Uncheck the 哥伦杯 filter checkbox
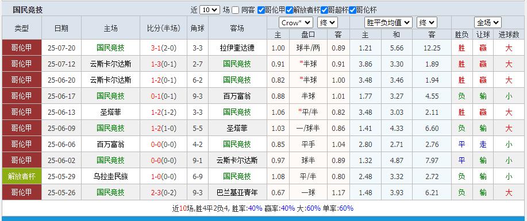The width and height of the screenshot is (527, 221). point(352,10)
